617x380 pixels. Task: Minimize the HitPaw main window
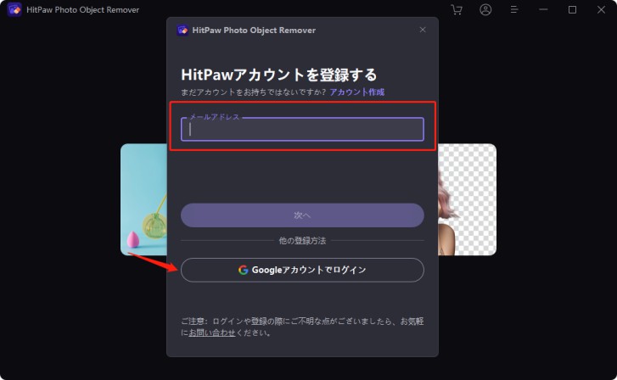coord(543,9)
